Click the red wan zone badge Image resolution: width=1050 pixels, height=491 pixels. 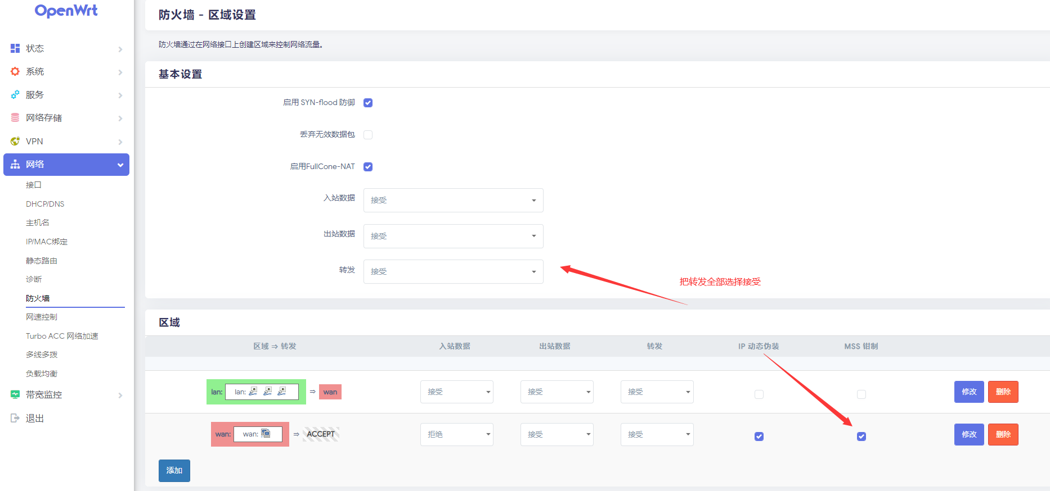[250, 434]
